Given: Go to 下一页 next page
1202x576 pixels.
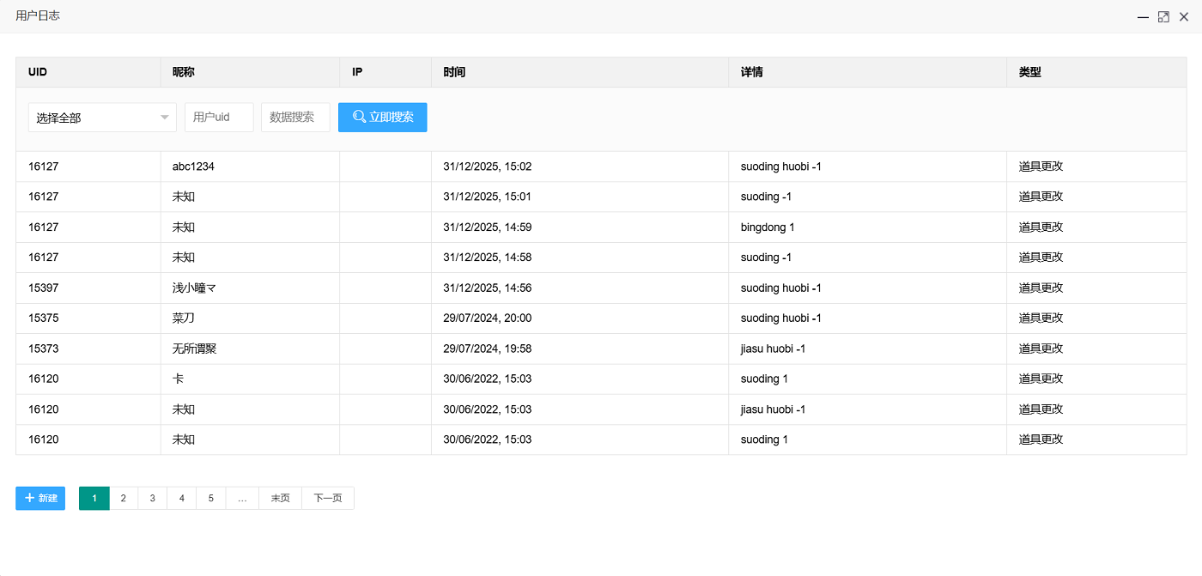Looking at the screenshot, I should coord(328,498).
